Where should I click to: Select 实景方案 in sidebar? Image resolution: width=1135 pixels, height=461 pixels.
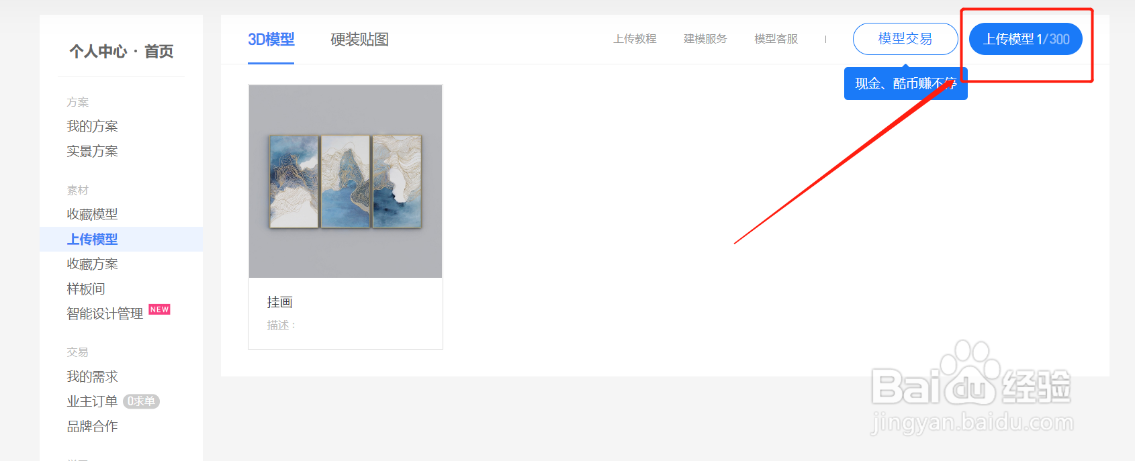(92, 151)
